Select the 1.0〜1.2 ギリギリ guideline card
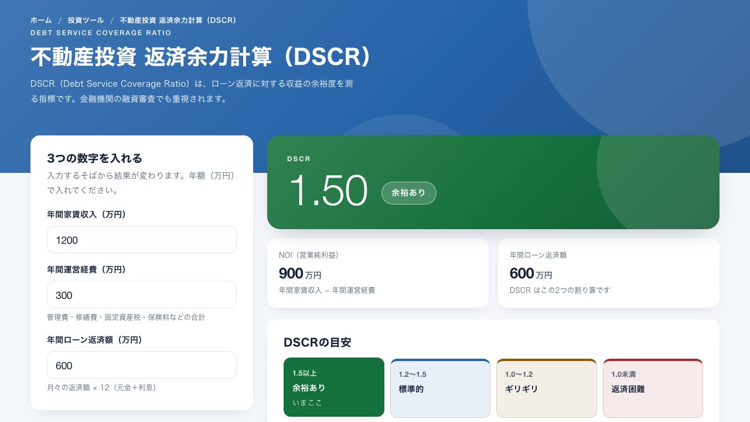 tap(547, 388)
